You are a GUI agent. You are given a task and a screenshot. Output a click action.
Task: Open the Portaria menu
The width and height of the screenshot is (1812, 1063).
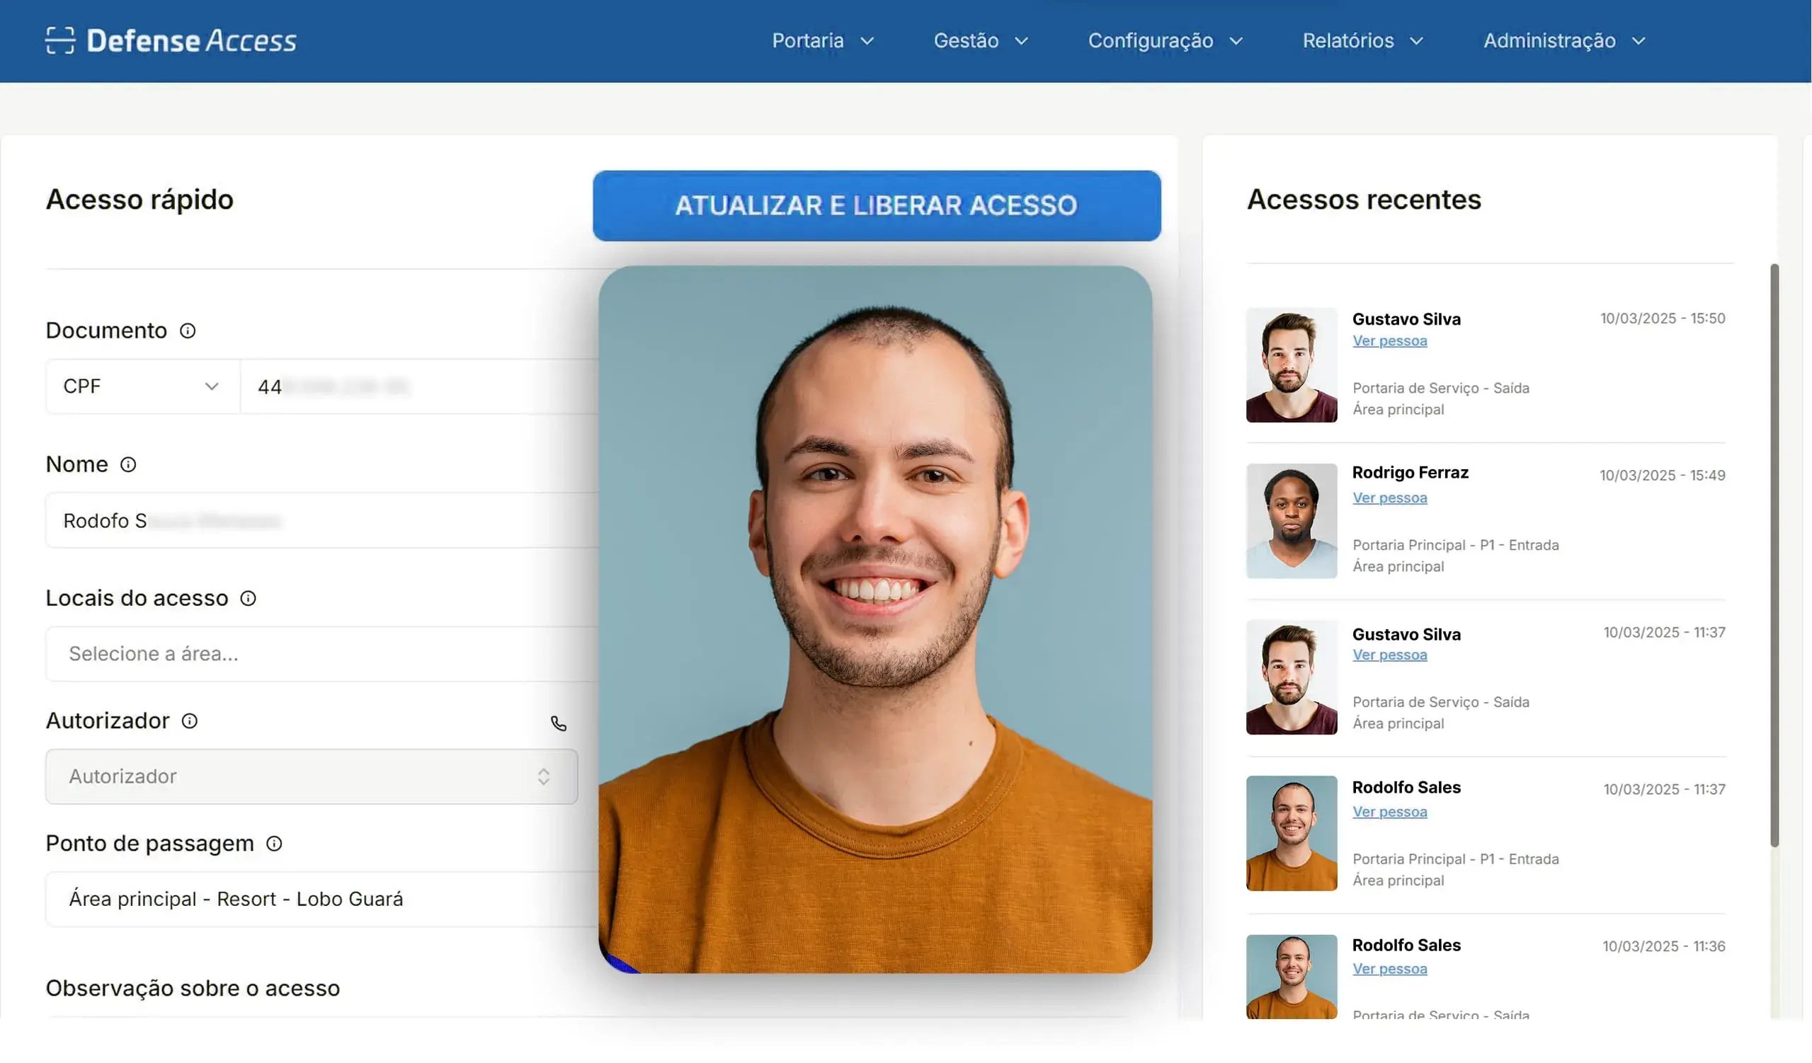tap(823, 41)
